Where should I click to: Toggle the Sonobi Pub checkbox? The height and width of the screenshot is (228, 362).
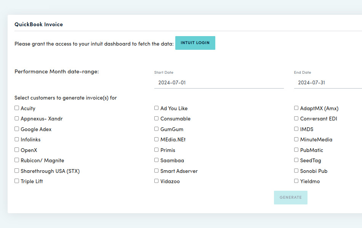point(296,171)
